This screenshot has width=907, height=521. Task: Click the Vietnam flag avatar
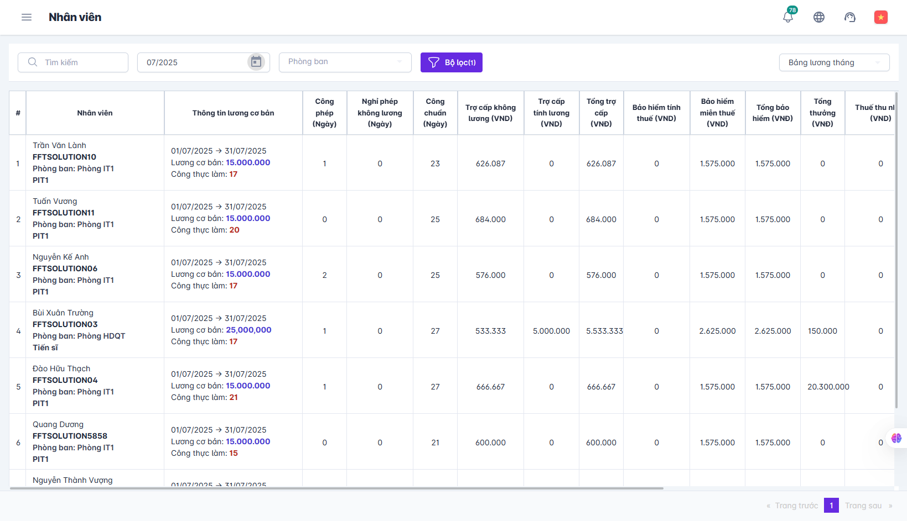point(880,17)
